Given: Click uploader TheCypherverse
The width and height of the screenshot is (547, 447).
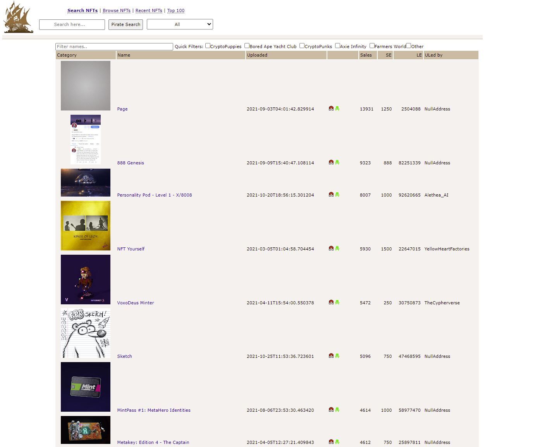Looking at the screenshot, I should pyautogui.click(x=442, y=303).
